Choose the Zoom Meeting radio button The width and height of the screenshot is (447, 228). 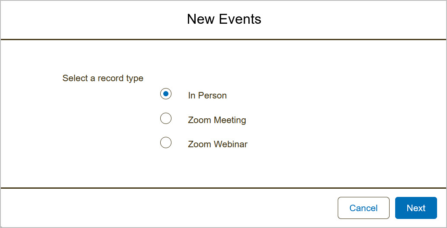(166, 118)
